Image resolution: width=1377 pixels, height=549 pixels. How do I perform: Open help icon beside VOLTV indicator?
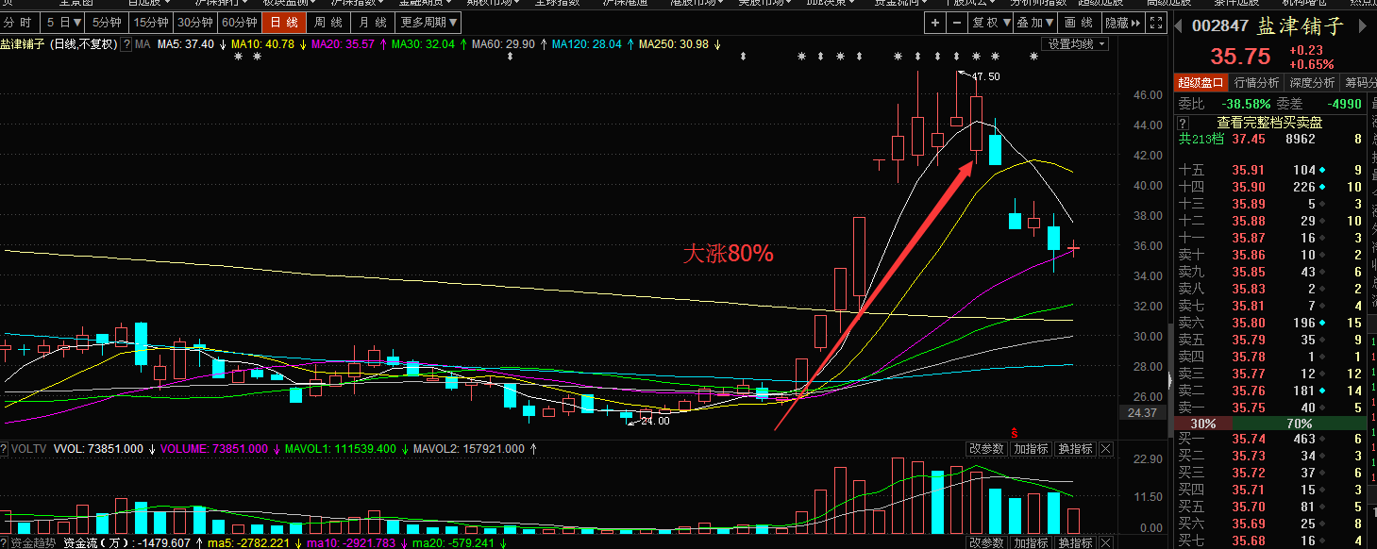[5, 449]
